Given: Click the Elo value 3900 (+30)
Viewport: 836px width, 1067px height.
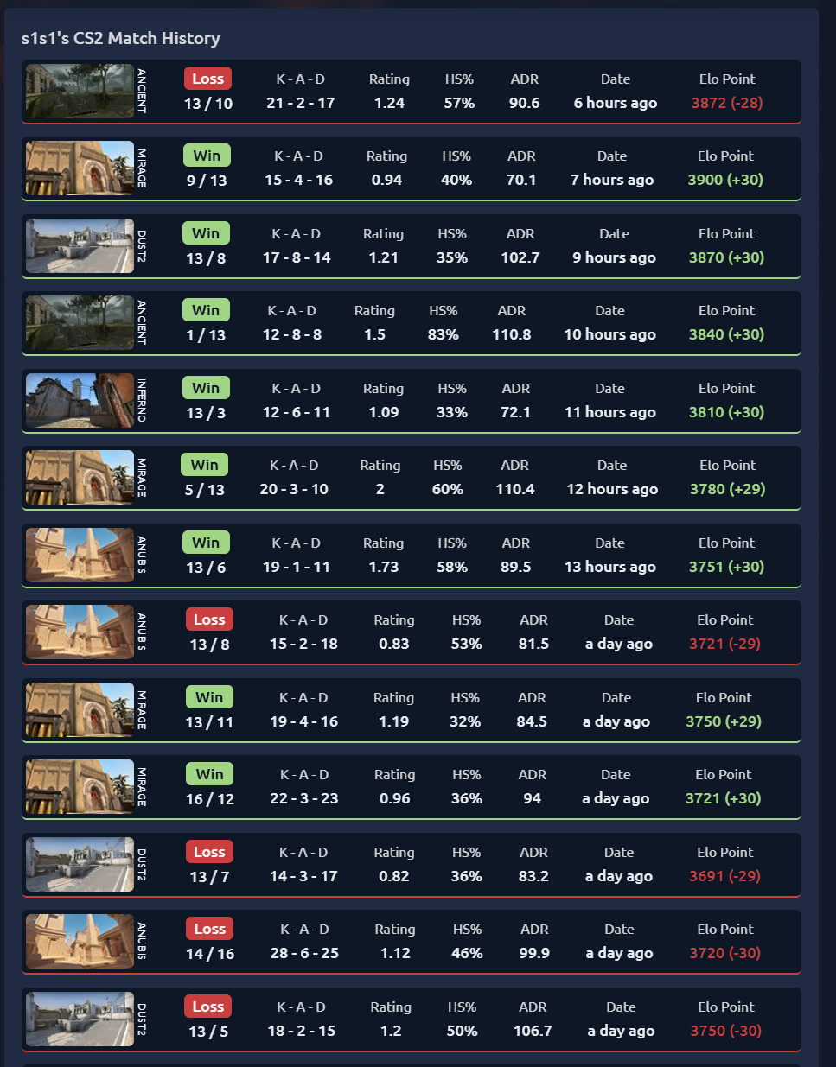Looking at the screenshot, I should coord(725,180).
